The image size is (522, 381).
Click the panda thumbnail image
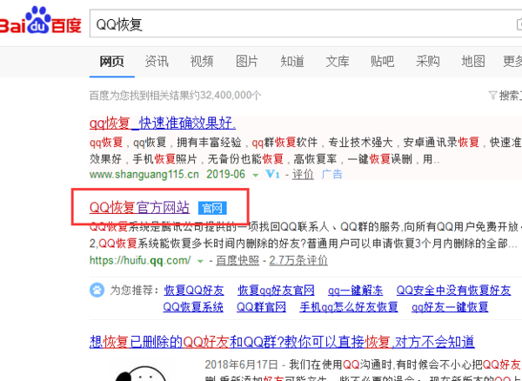pos(142,371)
